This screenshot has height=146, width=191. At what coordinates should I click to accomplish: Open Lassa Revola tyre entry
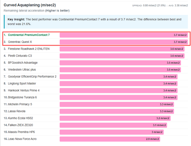pyautogui.click(x=17, y=111)
